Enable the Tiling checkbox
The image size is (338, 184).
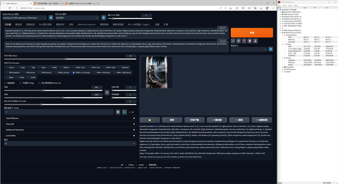[20, 83]
